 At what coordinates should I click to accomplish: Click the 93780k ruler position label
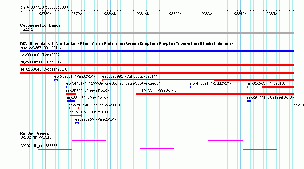(x=45, y=14)
